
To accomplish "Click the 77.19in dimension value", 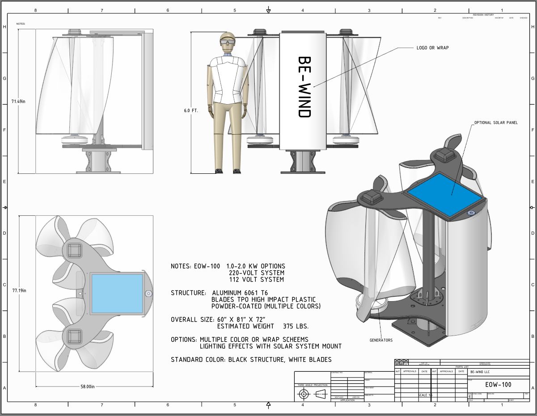I will [x=18, y=290].
